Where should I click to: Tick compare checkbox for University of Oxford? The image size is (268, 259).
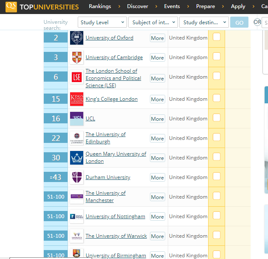(217, 37)
